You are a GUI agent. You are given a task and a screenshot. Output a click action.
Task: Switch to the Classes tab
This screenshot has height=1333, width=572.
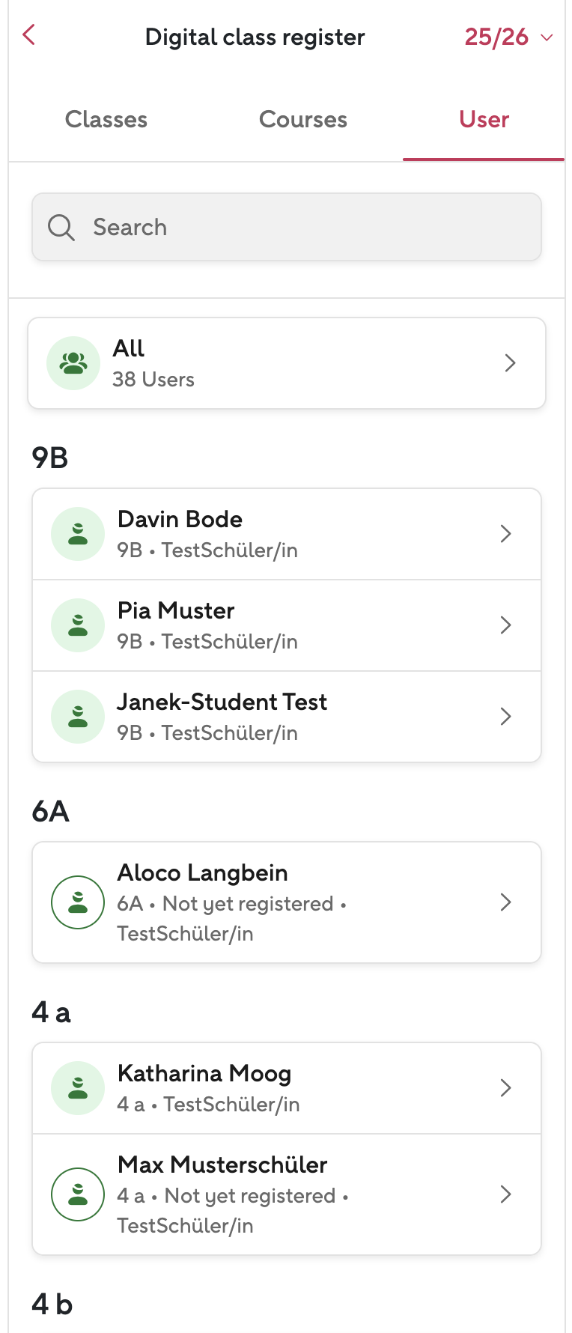(106, 120)
